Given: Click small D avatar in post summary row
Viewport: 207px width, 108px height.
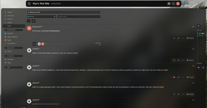Looking at the screenshot, I should pyautogui.click(x=43, y=44).
